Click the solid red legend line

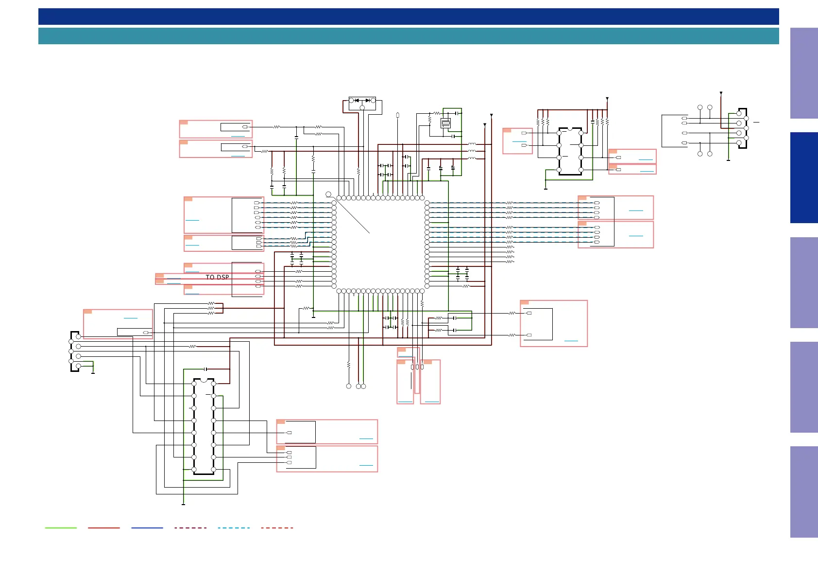(104, 528)
